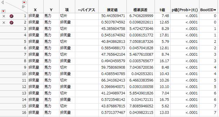Viewport: 219px width, 117px height.
Task: Select row number 11
Action: [24, 80]
